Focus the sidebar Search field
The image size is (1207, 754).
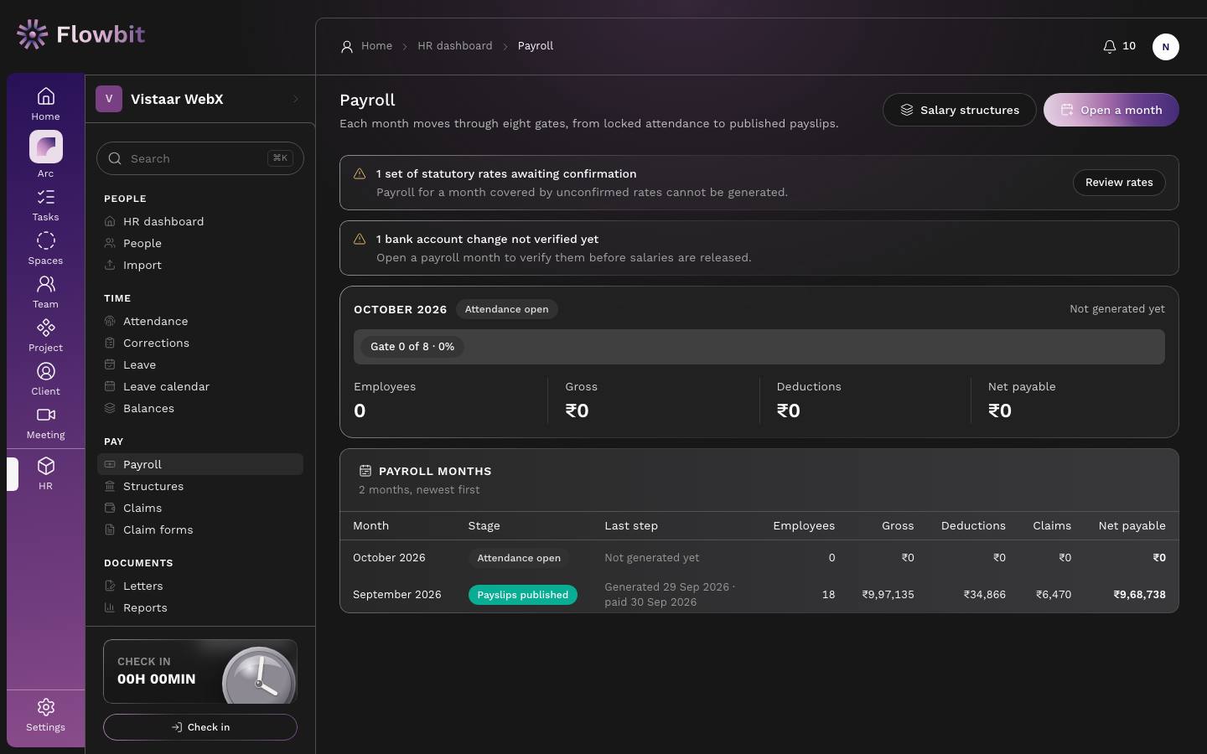200,158
